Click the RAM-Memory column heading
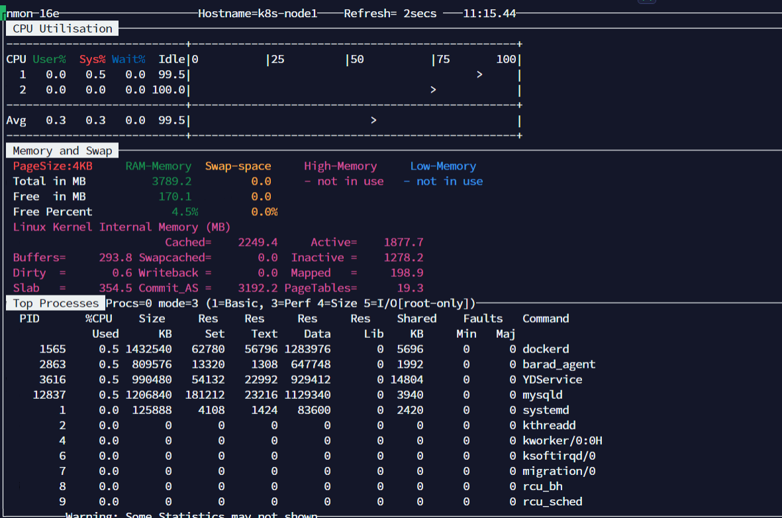The image size is (782, 518). [x=158, y=166]
